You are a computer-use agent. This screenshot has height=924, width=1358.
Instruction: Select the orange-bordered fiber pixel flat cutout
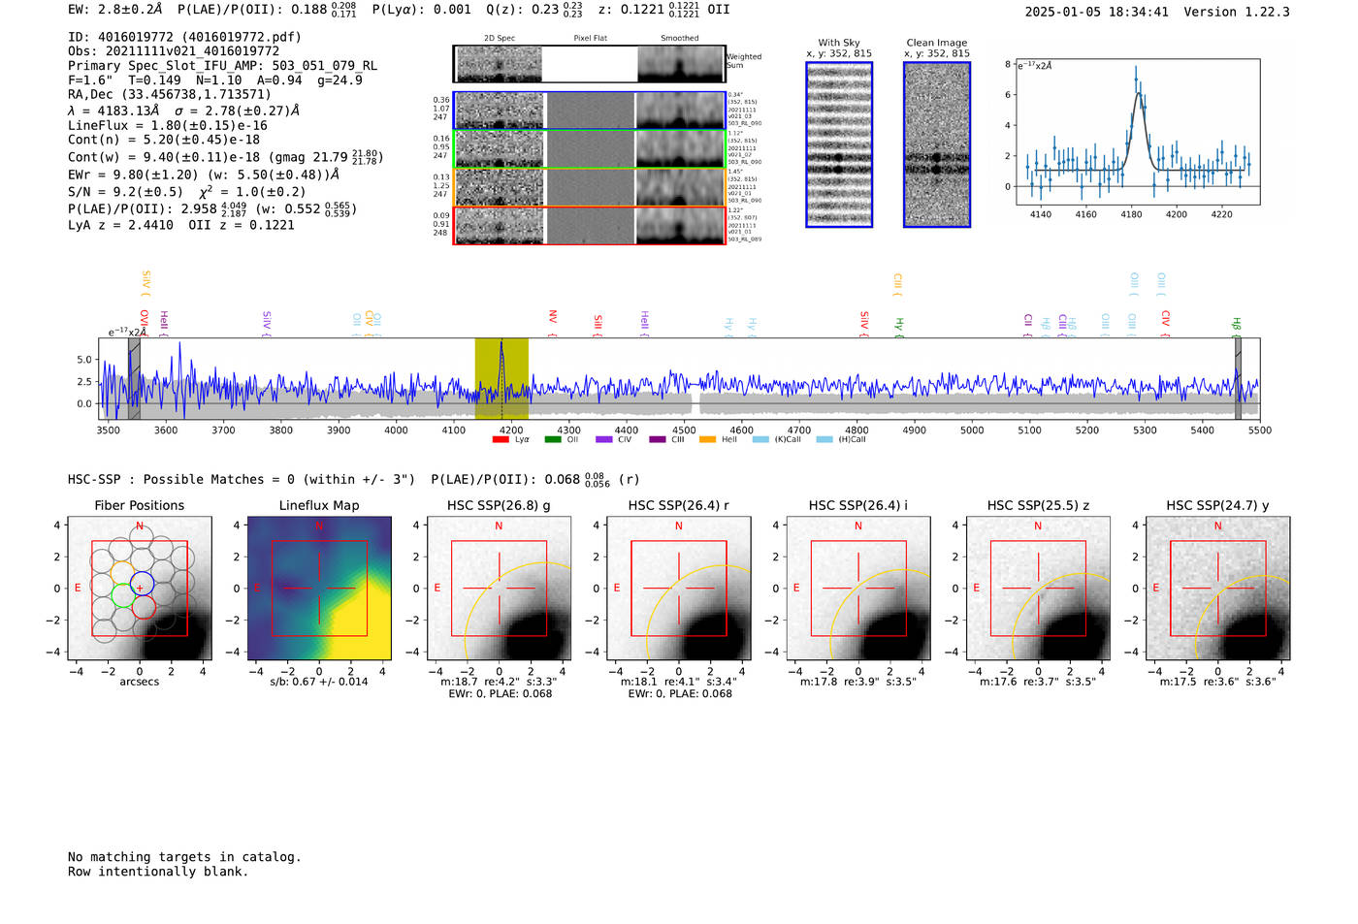click(x=590, y=187)
